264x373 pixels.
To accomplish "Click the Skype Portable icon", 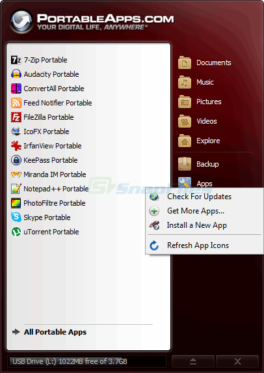I will 16,217.
